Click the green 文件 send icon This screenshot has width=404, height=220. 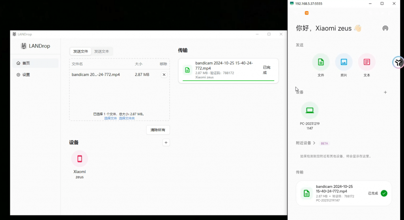[x=321, y=62]
